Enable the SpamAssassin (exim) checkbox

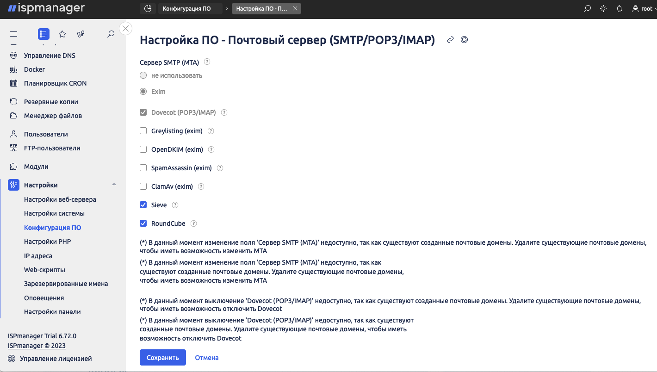click(x=143, y=168)
